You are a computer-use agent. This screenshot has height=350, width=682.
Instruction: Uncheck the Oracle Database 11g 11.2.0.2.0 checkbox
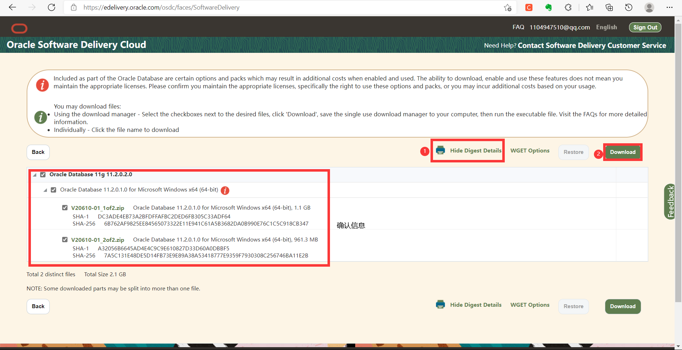click(x=43, y=174)
